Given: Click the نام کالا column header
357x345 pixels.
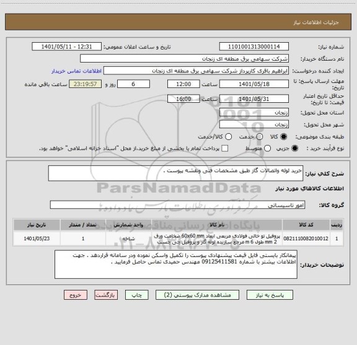Looking at the screenshot, I should (x=217, y=225).
